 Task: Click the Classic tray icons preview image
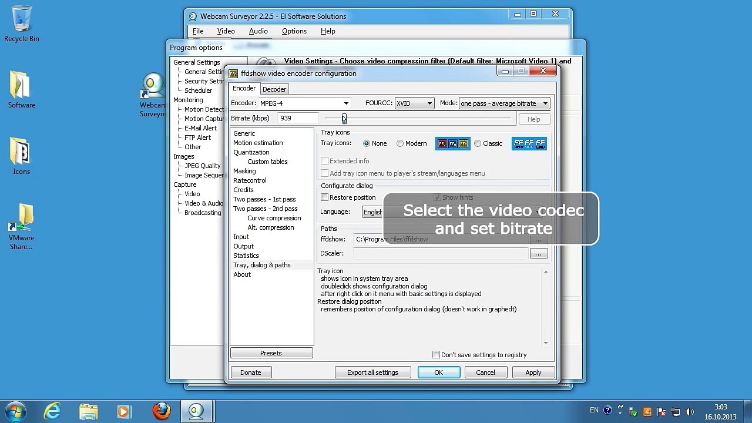pyautogui.click(x=529, y=143)
